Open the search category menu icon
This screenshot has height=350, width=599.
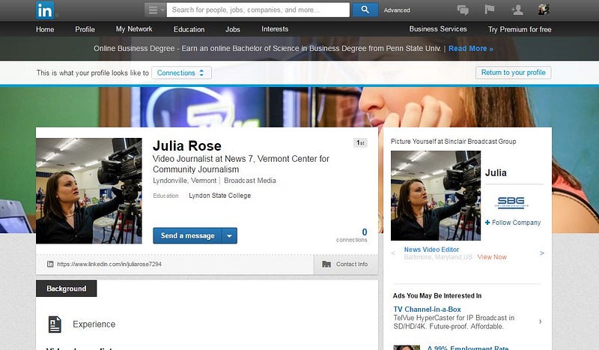click(x=155, y=10)
